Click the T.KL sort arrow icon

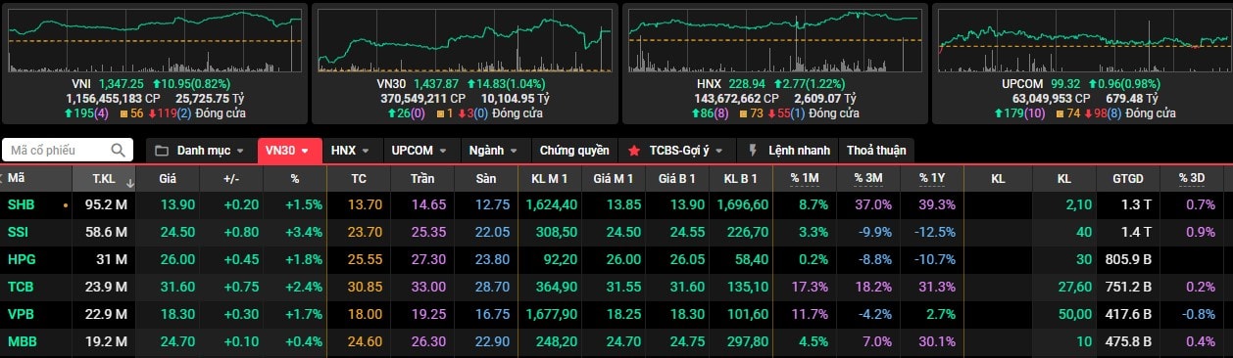129,182
